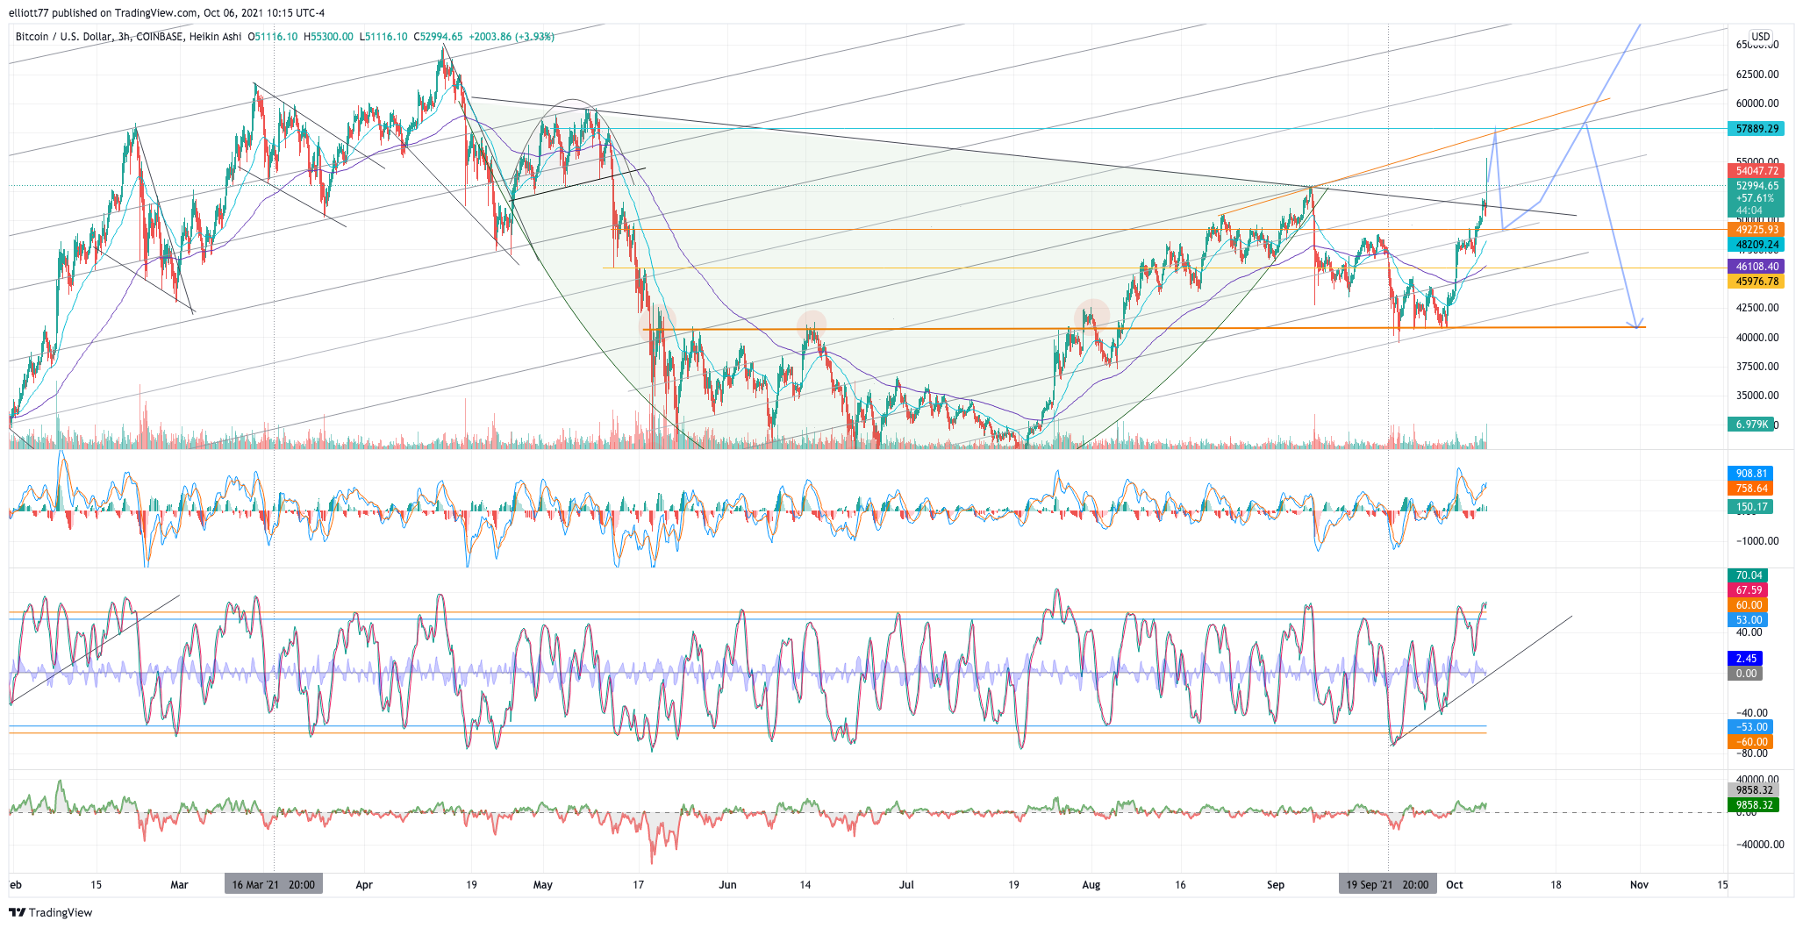The image size is (1803, 928).
Task: Click the close value C52994.65
Action: tap(439, 37)
